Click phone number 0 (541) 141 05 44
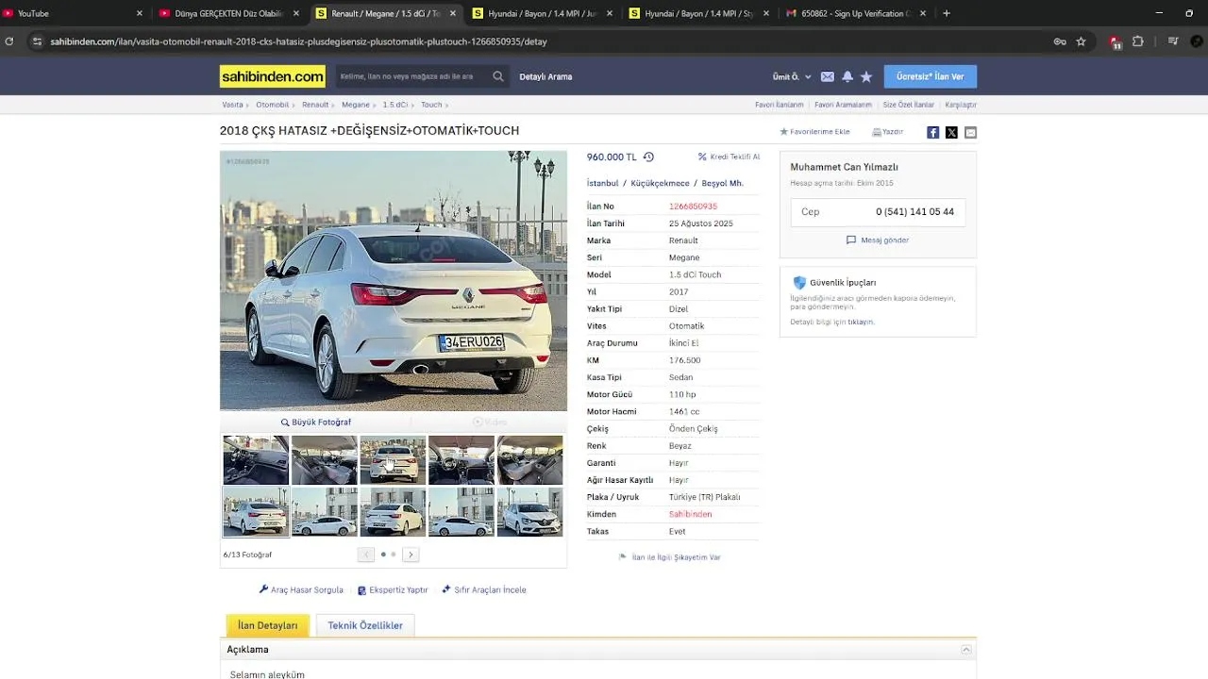Image resolution: width=1208 pixels, height=679 pixels. (x=914, y=212)
